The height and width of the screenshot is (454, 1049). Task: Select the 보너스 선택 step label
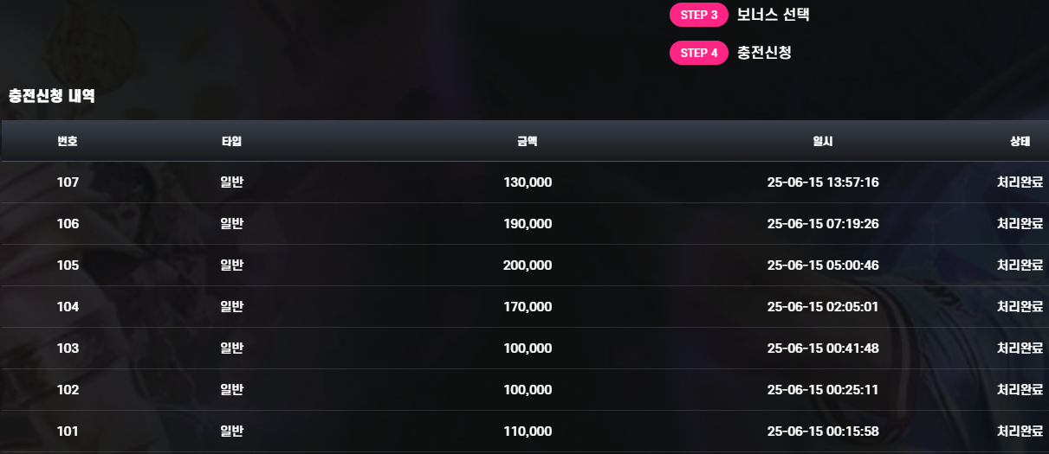(773, 15)
